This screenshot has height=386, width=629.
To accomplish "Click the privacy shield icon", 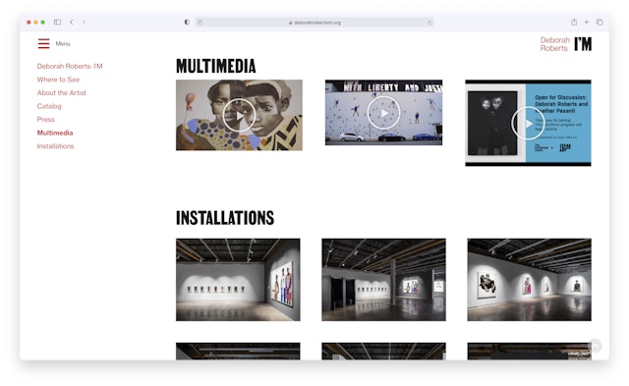I will pos(187,22).
